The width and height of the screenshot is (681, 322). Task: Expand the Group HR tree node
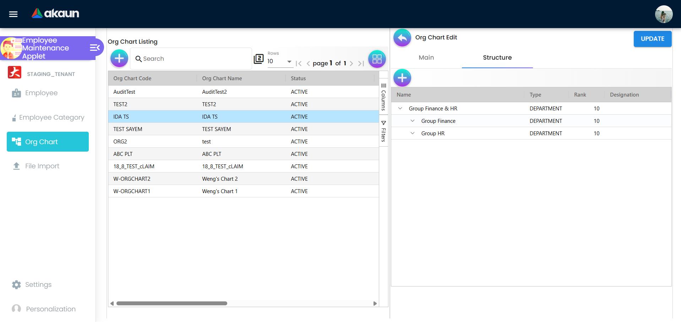click(413, 133)
